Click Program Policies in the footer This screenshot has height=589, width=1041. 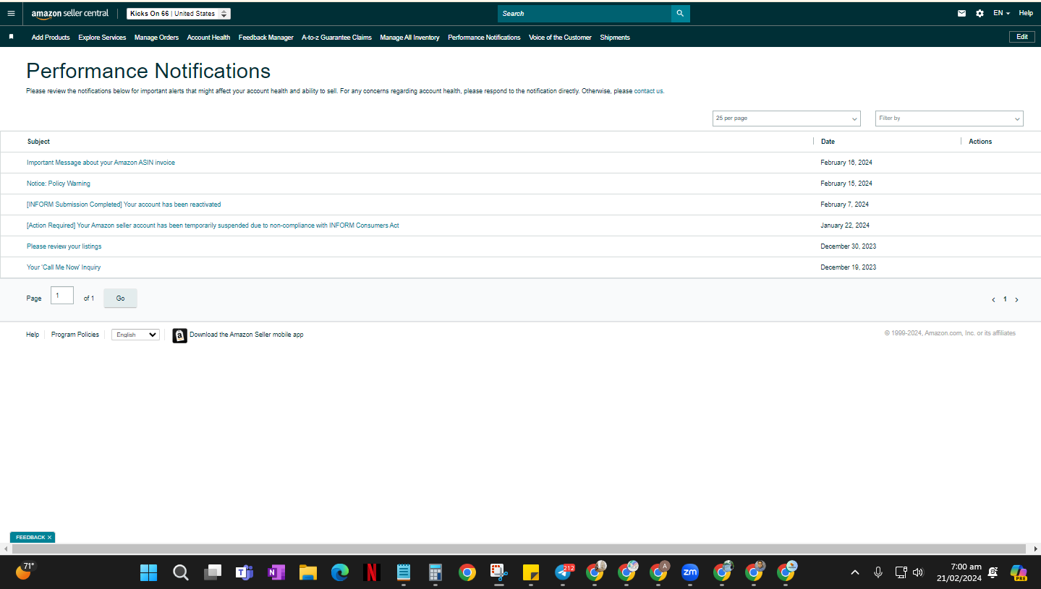[x=75, y=335]
